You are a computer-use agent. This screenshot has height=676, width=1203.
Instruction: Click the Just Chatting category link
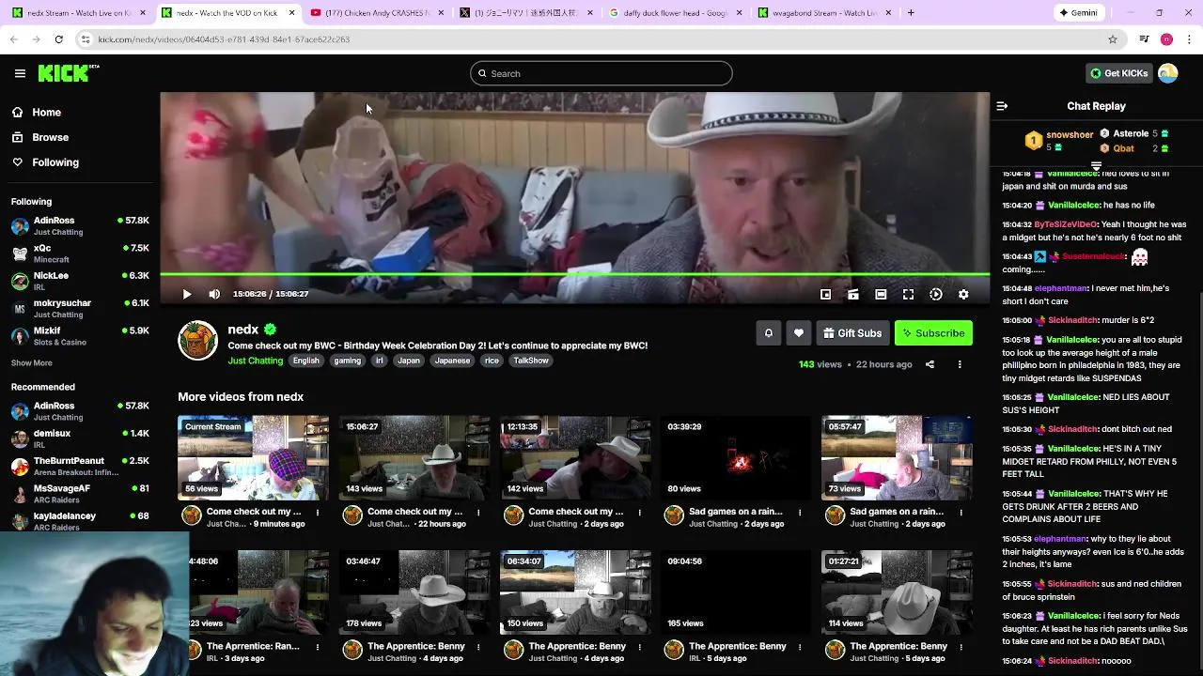click(x=255, y=361)
